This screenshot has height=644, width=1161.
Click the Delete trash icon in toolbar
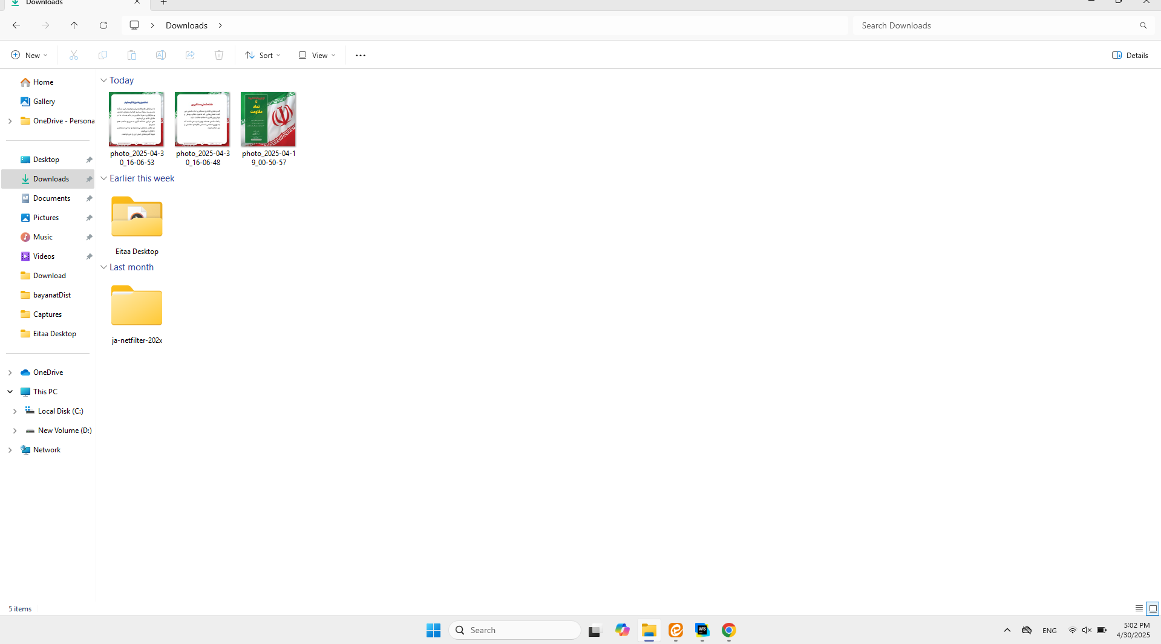[219, 55]
